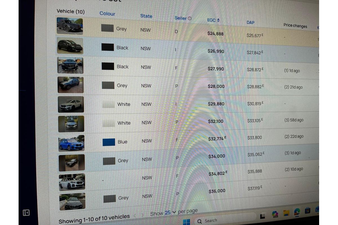Click the White swatch in the $29,880 row

point(108,104)
